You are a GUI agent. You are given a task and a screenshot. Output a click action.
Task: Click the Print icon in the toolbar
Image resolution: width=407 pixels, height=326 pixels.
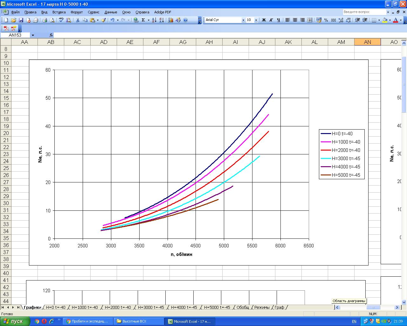coord(45,20)
